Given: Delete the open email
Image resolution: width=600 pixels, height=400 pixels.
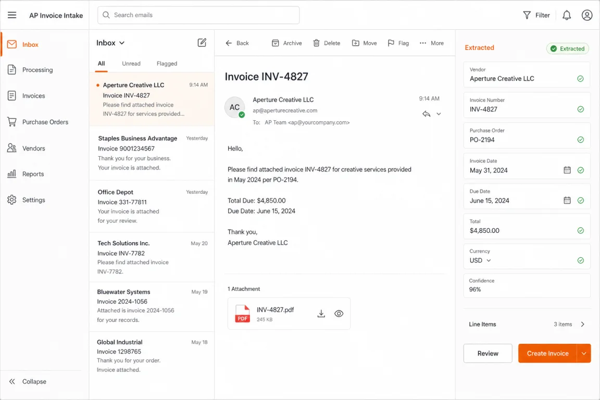Looking at the screenshot, I should pos(327,43).
